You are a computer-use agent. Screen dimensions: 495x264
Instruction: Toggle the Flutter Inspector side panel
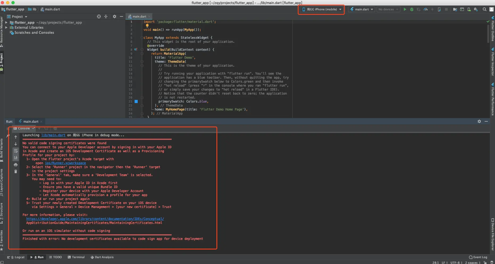coord(493,62)
